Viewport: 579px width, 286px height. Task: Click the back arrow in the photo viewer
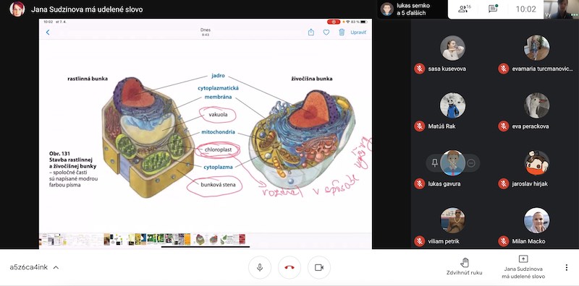point(48,32)
